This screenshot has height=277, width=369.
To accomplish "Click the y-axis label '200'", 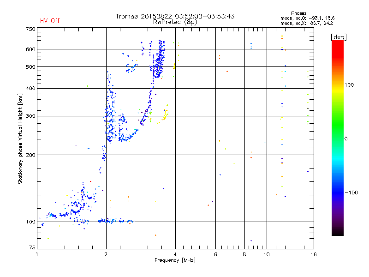I will coord(30,155).
